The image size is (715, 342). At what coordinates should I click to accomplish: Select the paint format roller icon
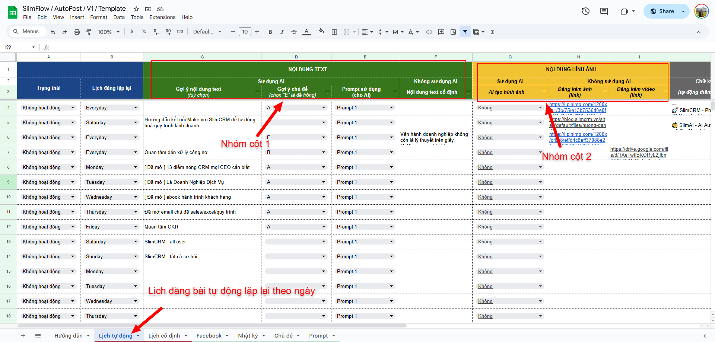click(88, 32)
